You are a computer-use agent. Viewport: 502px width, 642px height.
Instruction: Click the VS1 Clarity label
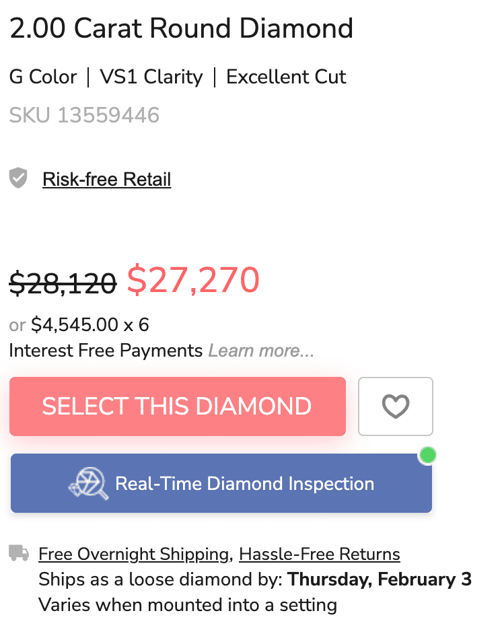151,77
